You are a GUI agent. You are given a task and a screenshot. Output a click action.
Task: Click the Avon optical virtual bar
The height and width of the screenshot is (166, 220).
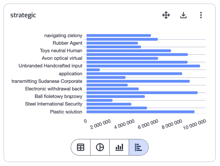pyautogui.click(x=123, y=58)
